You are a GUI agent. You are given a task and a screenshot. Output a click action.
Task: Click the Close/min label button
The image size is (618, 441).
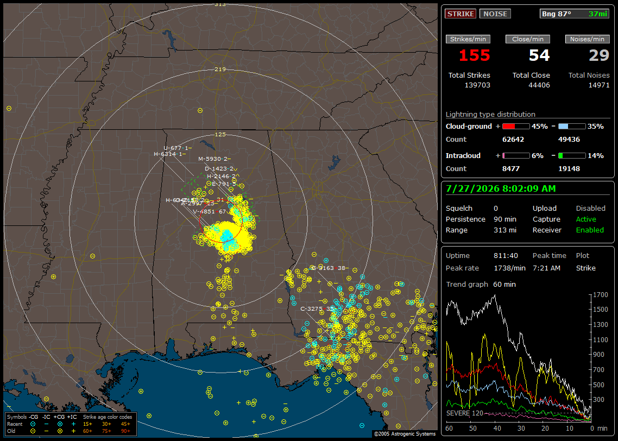tap(528, 39)
